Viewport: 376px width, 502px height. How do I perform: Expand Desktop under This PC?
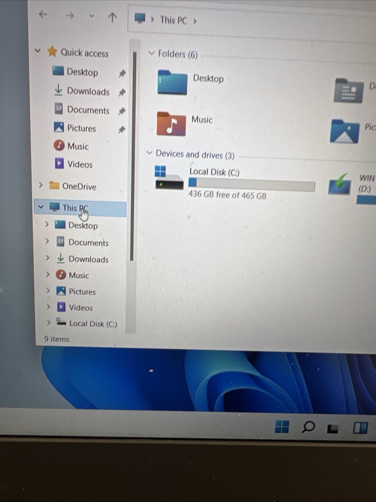[x=47, y=224]
